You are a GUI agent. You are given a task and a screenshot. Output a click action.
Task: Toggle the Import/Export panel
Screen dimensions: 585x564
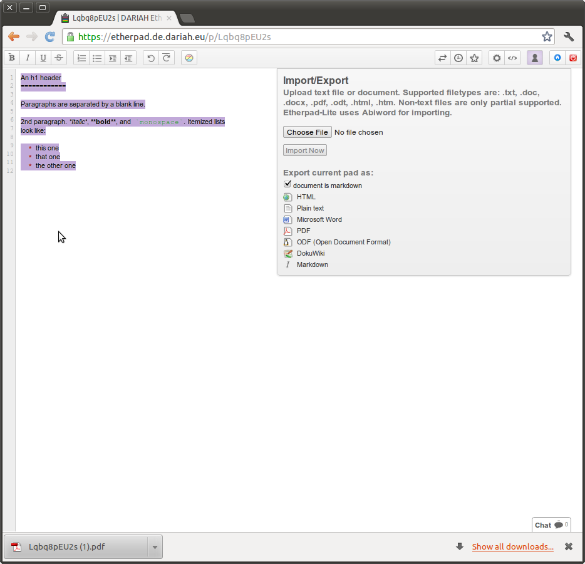tap(443, 58)
